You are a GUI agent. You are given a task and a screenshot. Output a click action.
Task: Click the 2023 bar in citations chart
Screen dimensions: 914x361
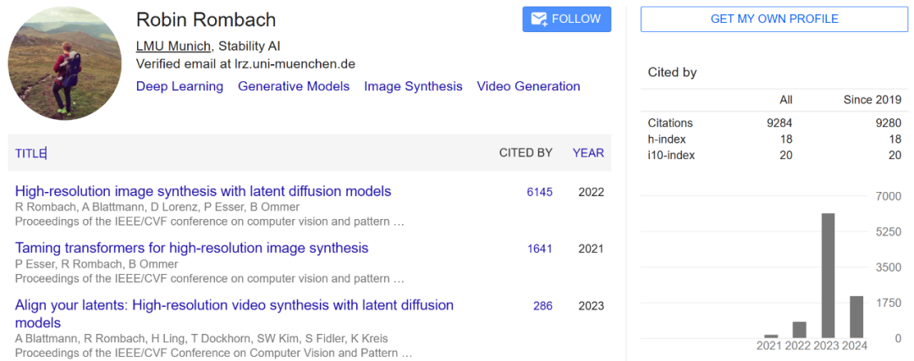[x=827, y=276]
